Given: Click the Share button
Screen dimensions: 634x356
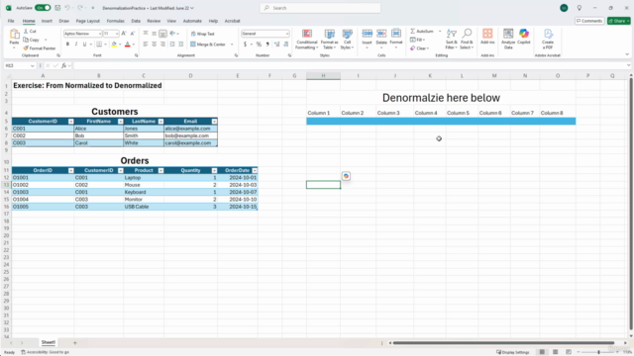Looking at the screenshot, I should point(618,21).
